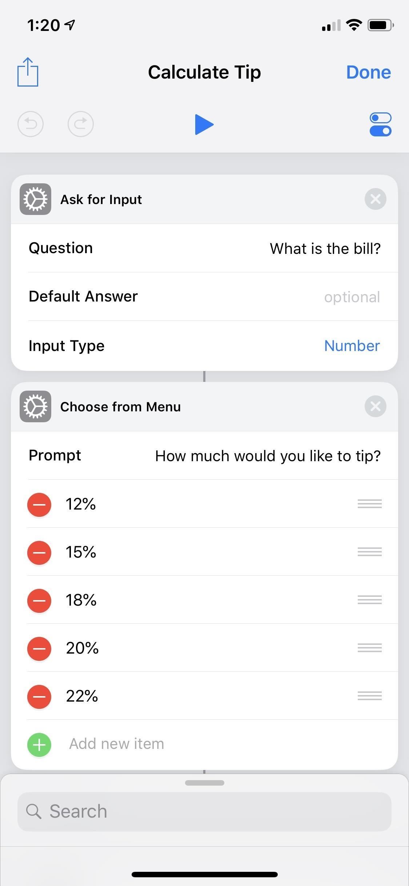Delete the 22% menu item
This screenshot has width=409, height=886.
39,697
